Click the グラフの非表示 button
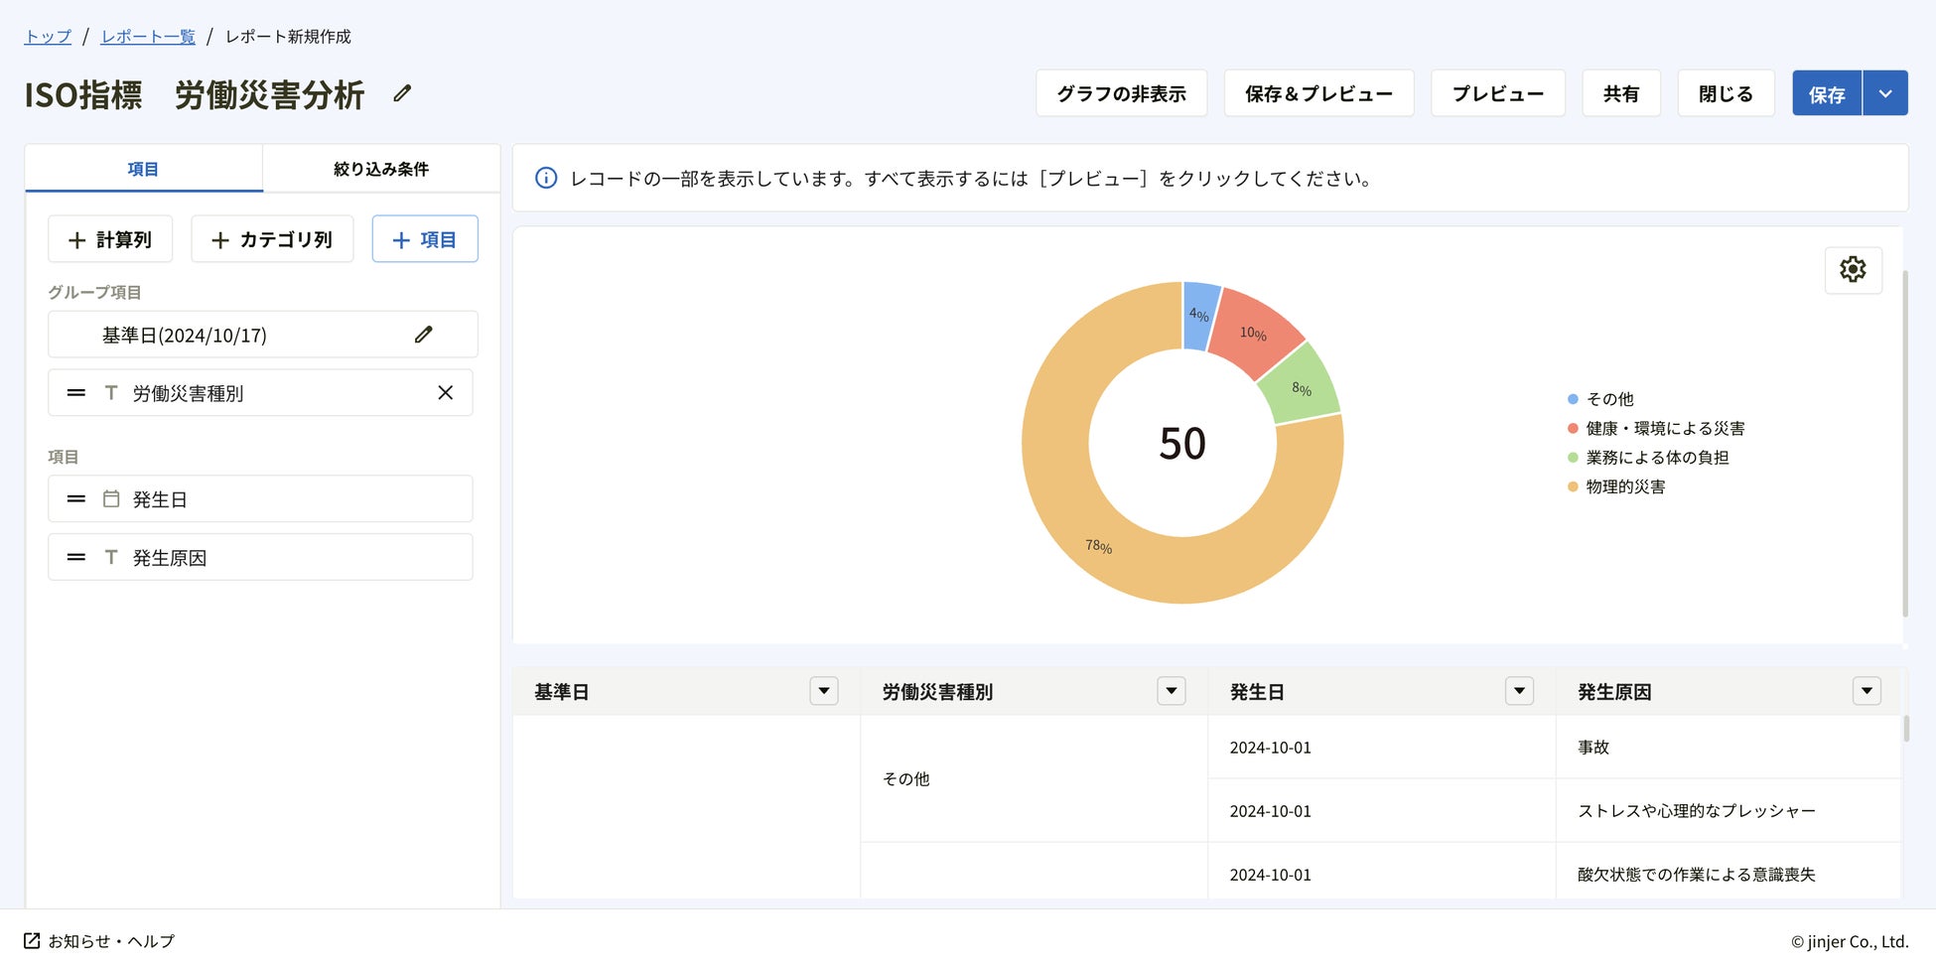 tap(1121, 94)
